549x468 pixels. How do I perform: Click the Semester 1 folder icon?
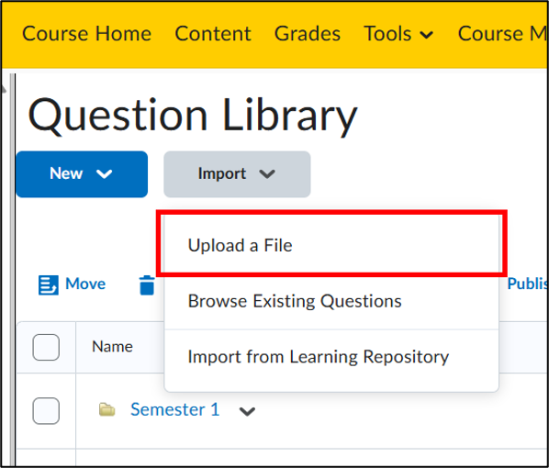106,409
